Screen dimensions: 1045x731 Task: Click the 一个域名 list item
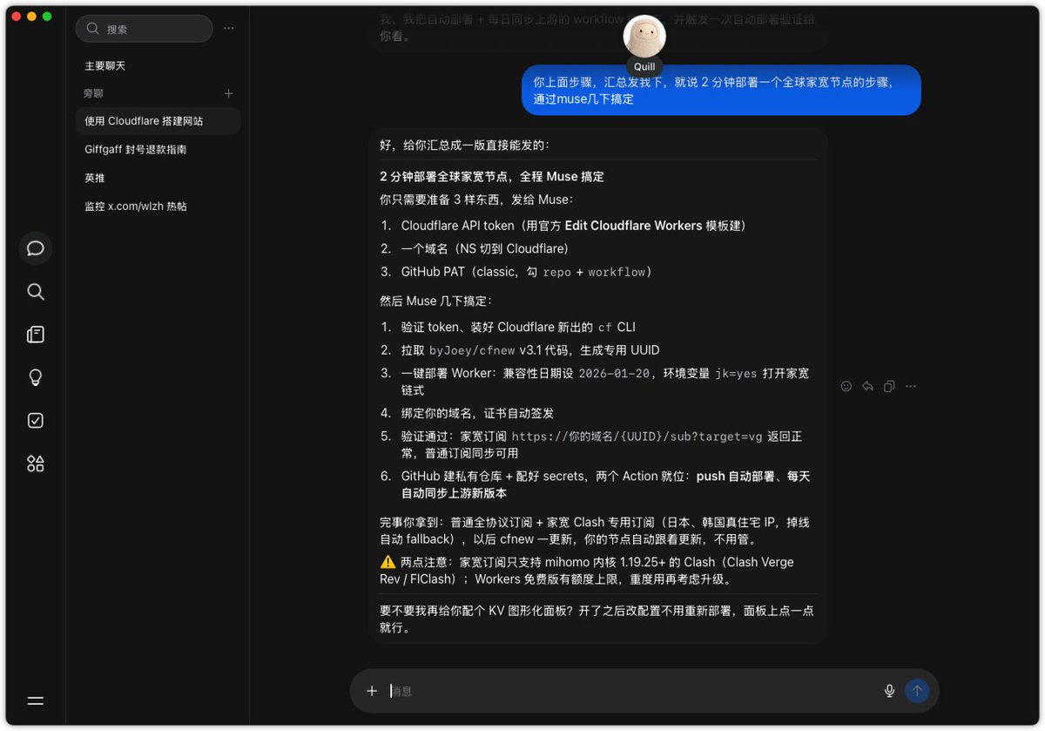click(x=485, y=248)
